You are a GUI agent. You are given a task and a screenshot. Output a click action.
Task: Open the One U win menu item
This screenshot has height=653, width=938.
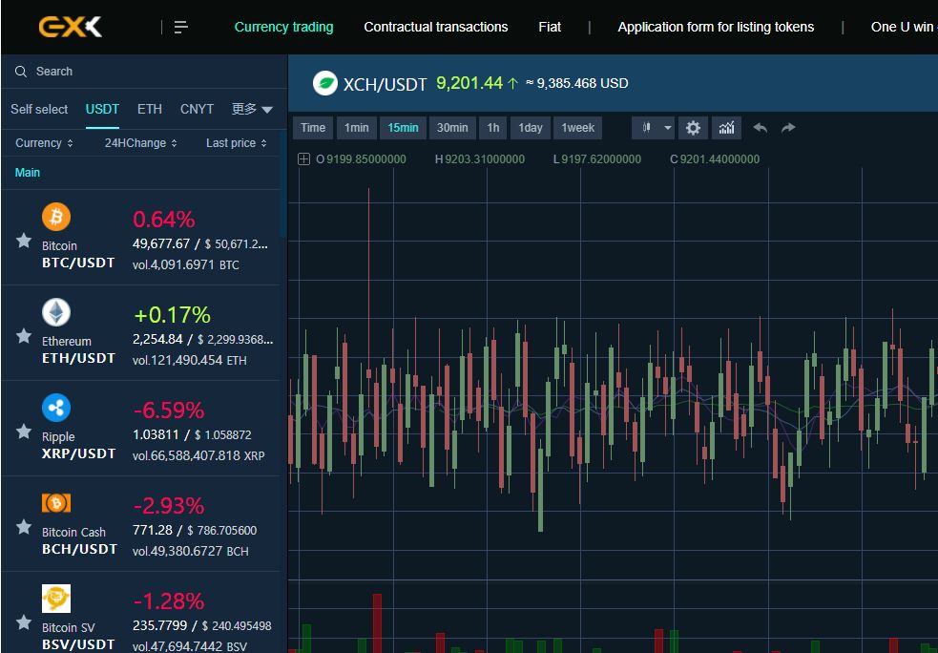pos(904,27)
